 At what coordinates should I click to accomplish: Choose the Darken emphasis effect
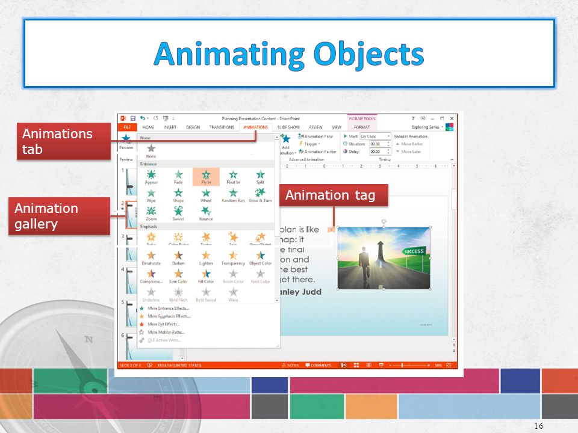[178, 258]
